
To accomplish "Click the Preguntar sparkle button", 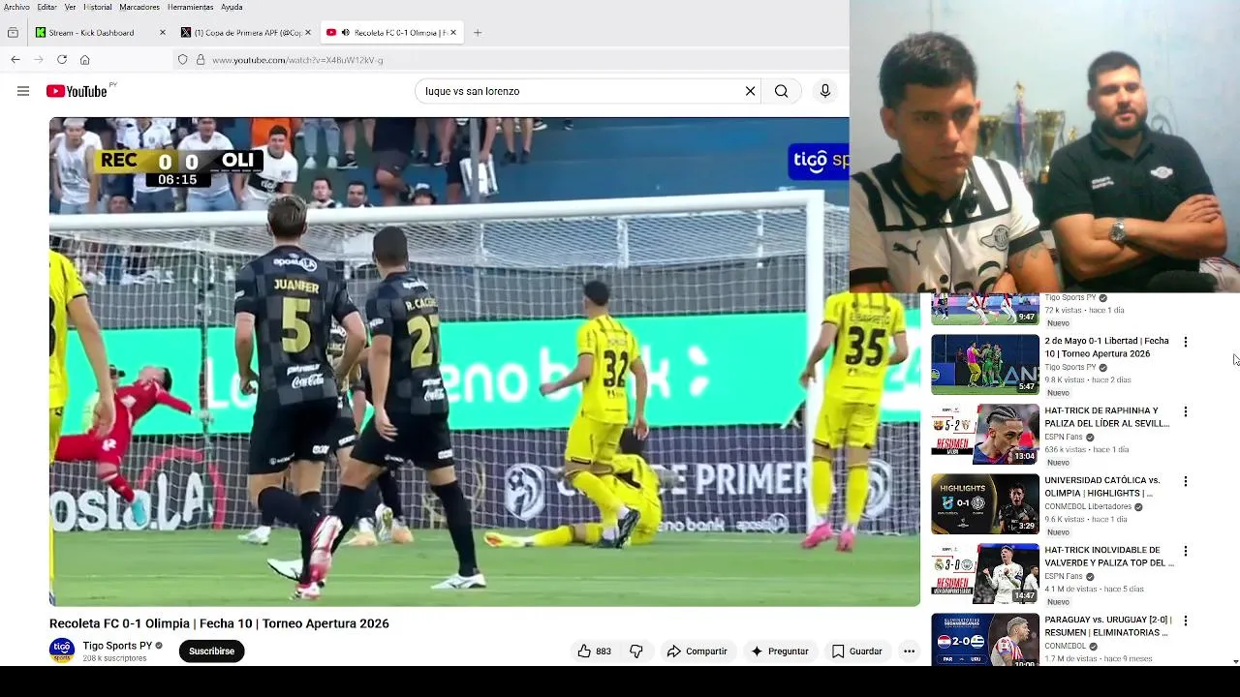I will 779,652.
